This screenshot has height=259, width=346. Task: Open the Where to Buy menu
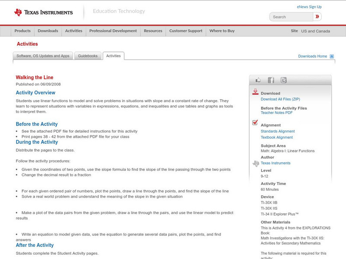click(x=222, y=31)
